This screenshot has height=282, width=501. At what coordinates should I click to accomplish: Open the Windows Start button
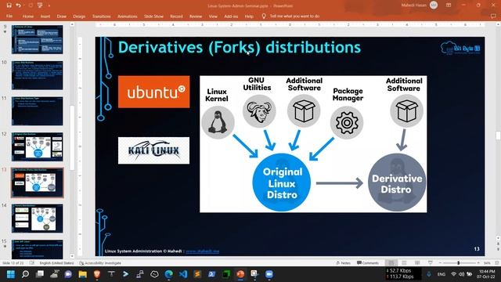click(x=10, y=274)
